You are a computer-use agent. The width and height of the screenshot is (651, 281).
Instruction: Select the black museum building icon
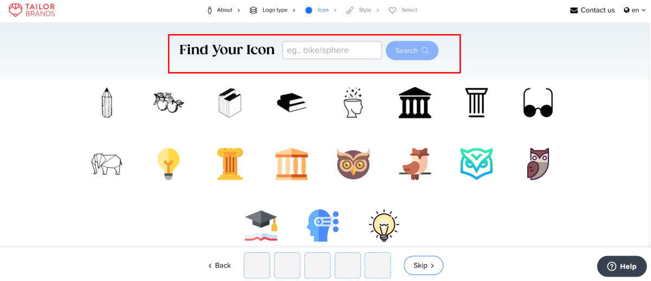[x=415, y=102]
